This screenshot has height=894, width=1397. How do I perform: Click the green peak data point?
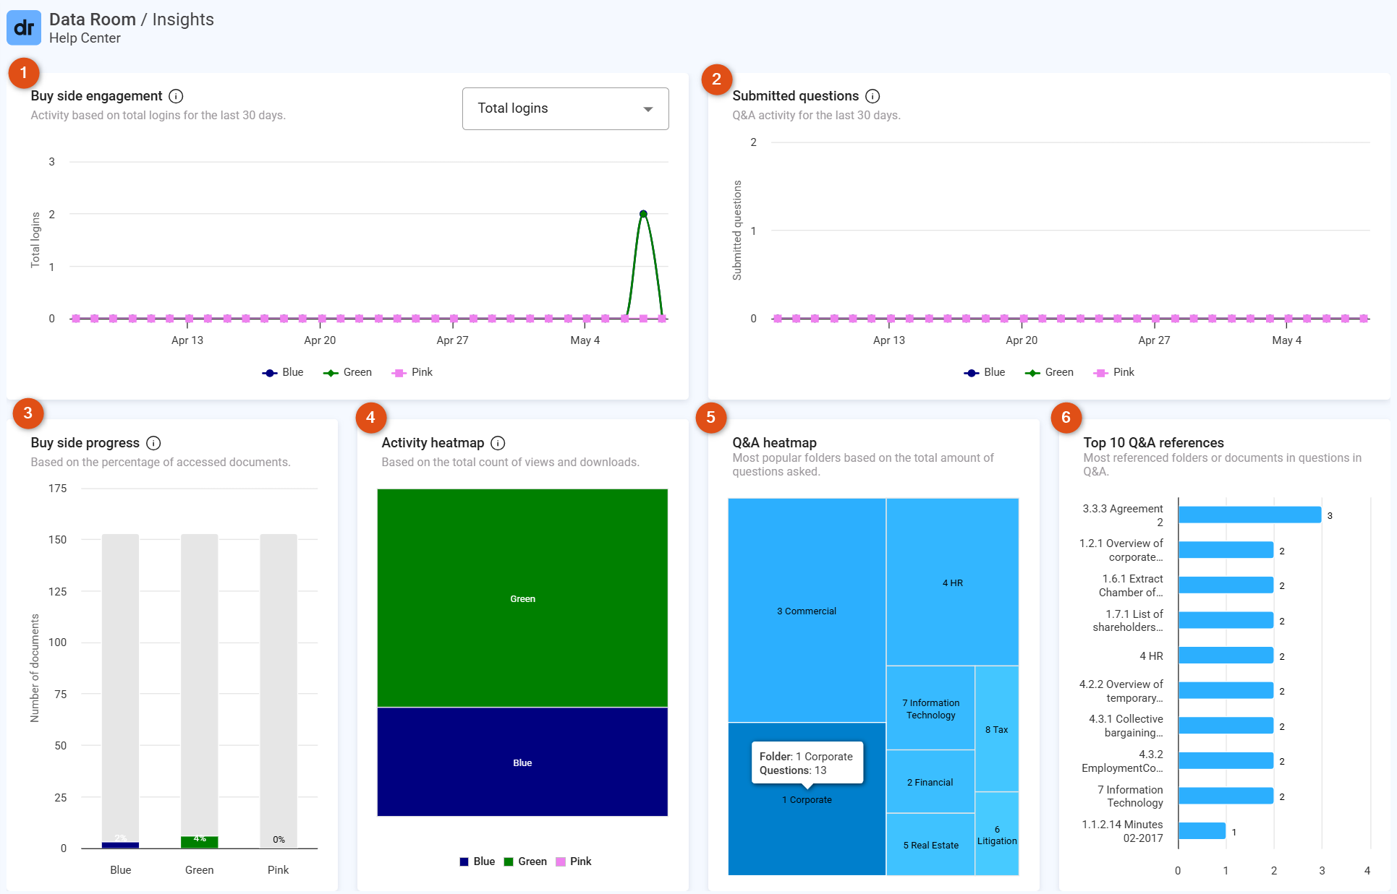pyautogui.click(x=643, y=214)
